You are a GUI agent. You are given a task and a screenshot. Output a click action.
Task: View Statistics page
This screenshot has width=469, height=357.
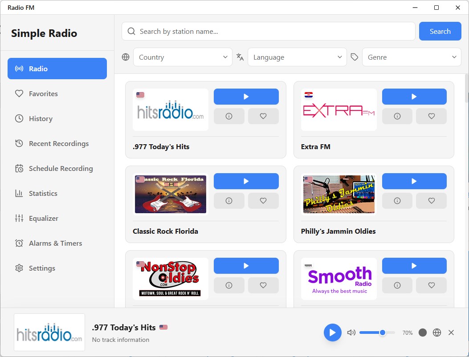point(57,193)
